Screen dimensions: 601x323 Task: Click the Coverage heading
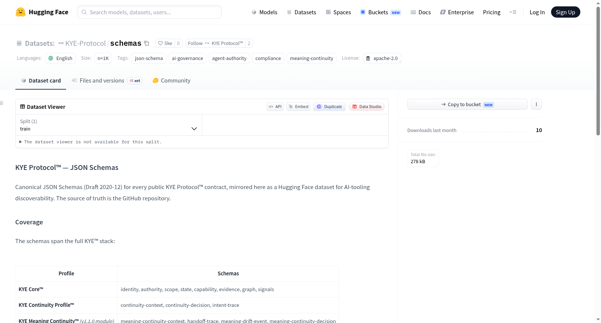[x=29, y=222]
